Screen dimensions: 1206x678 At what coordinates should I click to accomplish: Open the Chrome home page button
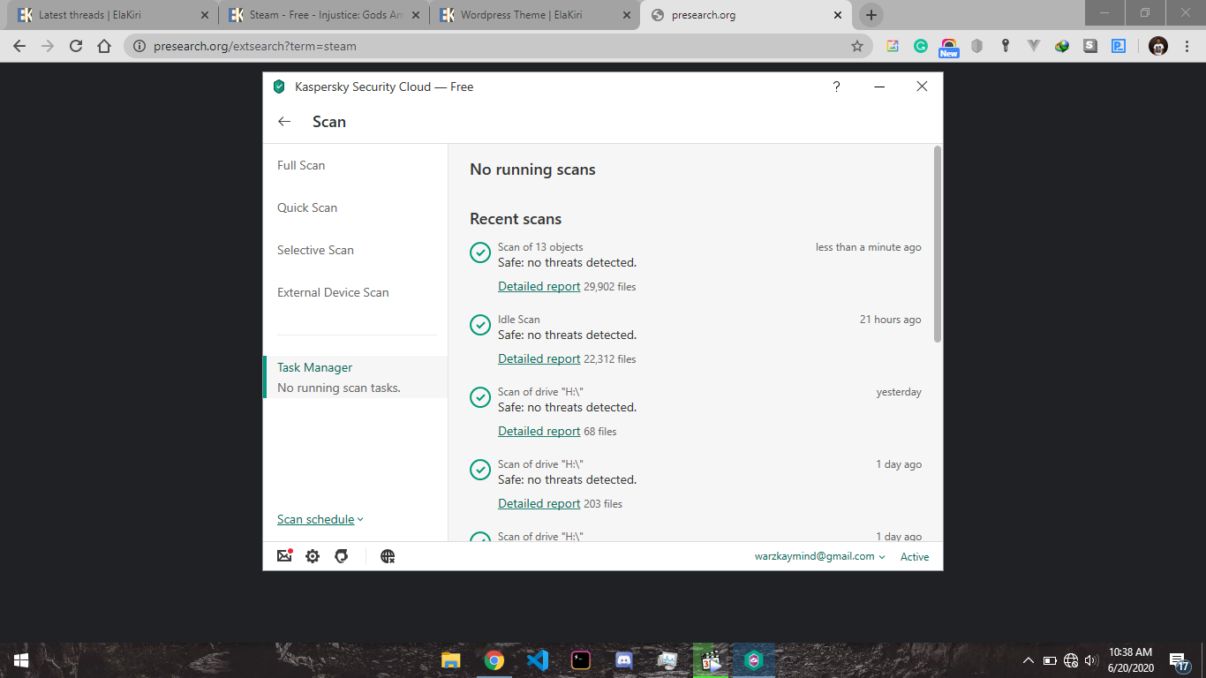[104, 46]
